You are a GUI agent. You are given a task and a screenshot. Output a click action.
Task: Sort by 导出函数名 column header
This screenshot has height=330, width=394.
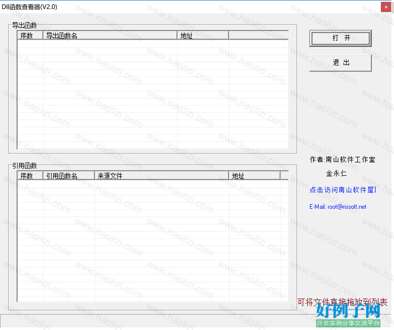pos(110,35)
